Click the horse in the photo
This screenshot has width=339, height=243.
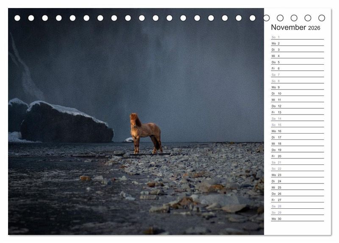click(145, 132)
